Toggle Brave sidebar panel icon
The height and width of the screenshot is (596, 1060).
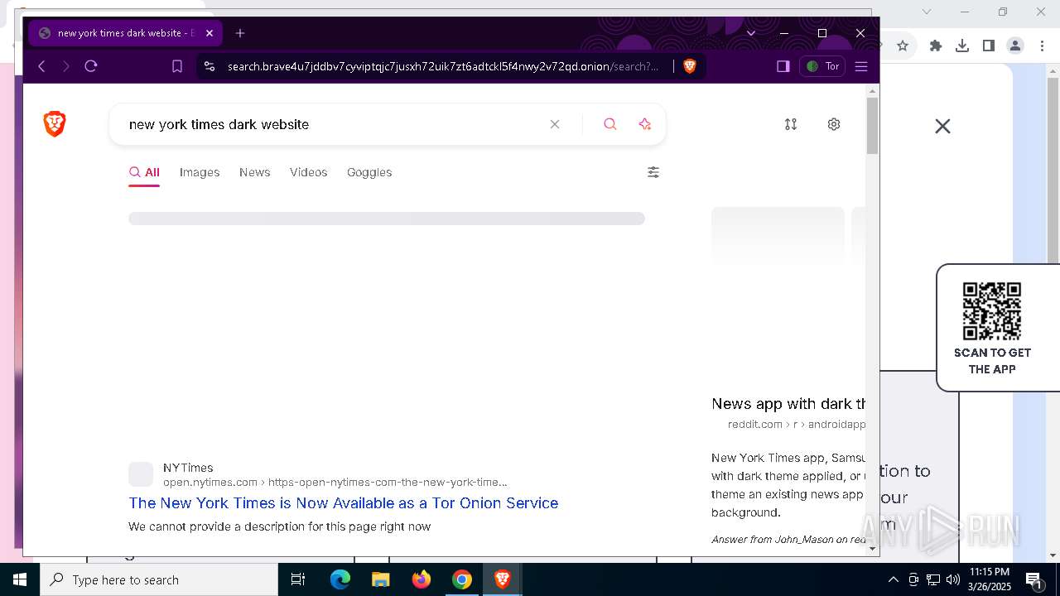(x=783, y=66)
